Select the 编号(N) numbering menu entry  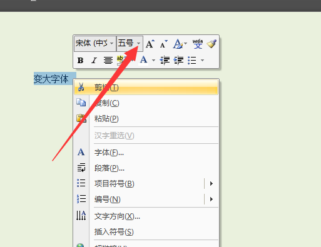146,199
